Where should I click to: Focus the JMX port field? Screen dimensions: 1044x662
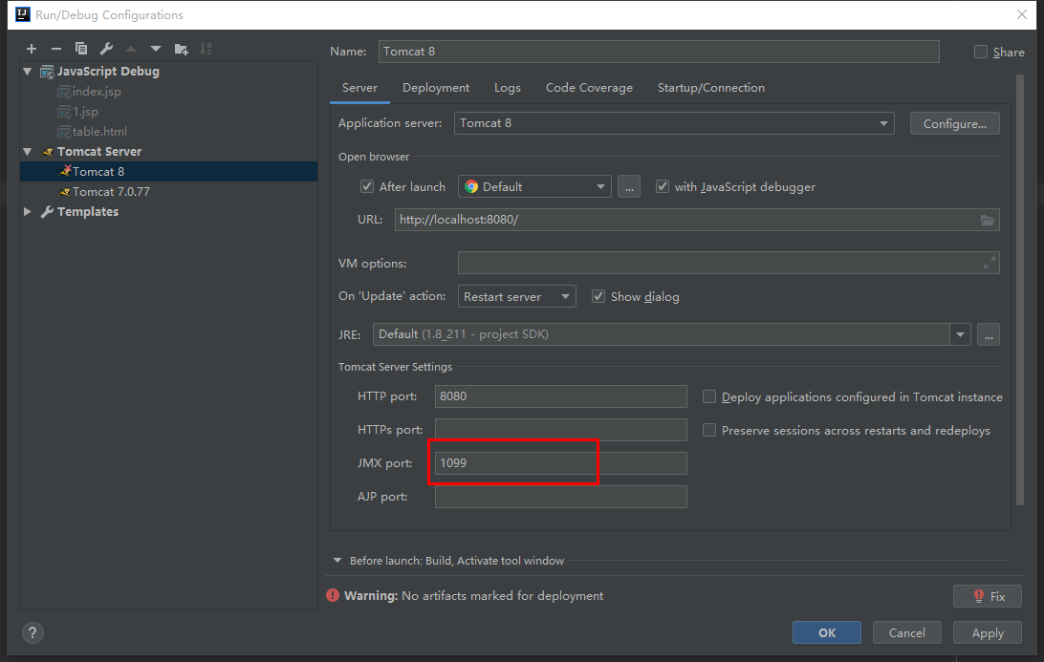pos(560,463)
